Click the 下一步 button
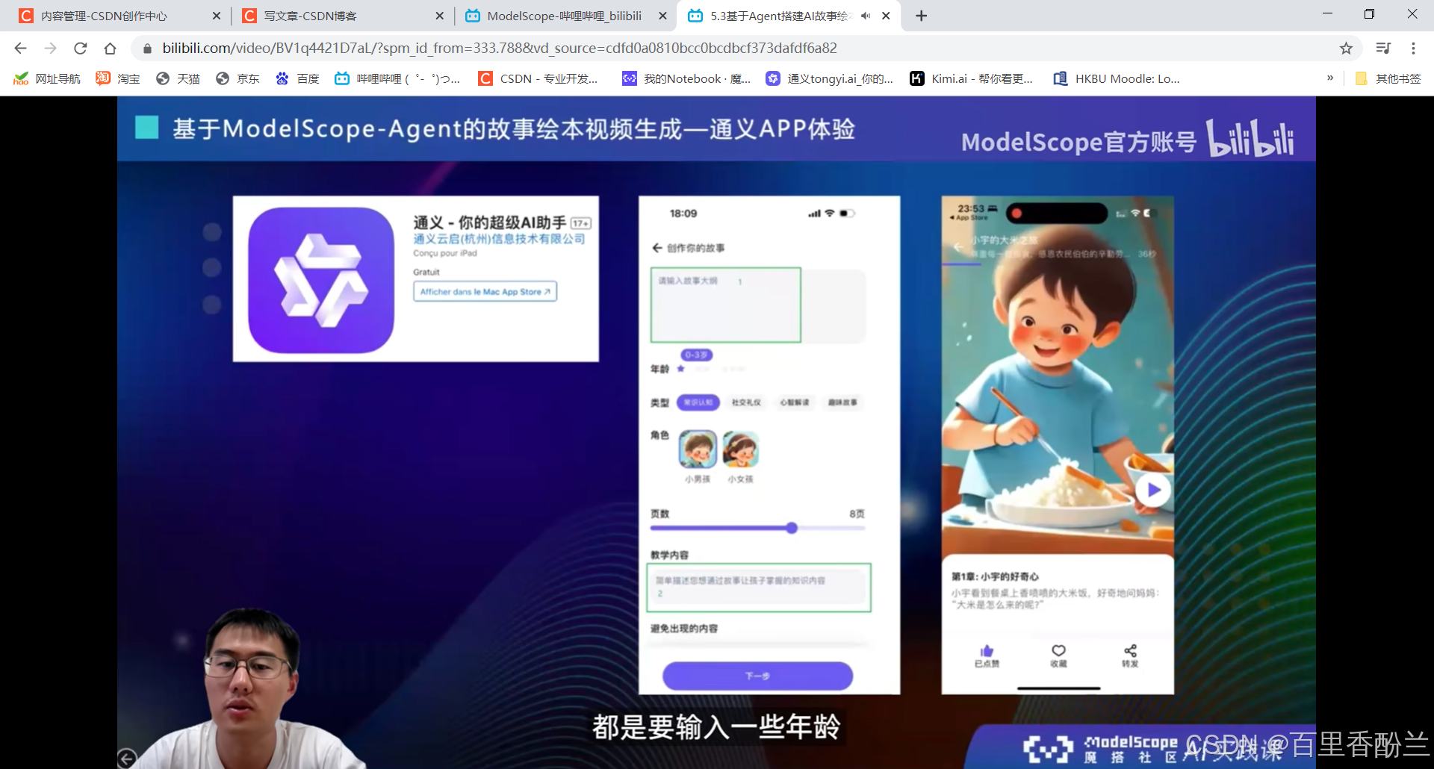Image resolution: width=1434 pixels, height=769 pixels. [x=757, y=676]
